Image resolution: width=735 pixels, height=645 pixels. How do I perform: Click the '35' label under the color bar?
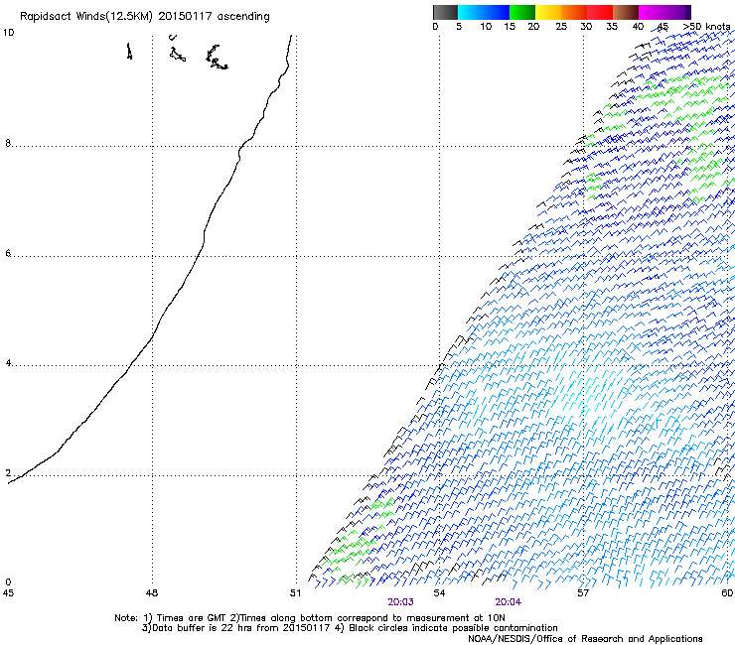(x=612, y=27)
